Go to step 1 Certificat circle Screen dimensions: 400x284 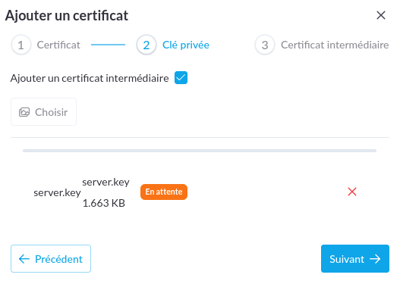point(21,45)
